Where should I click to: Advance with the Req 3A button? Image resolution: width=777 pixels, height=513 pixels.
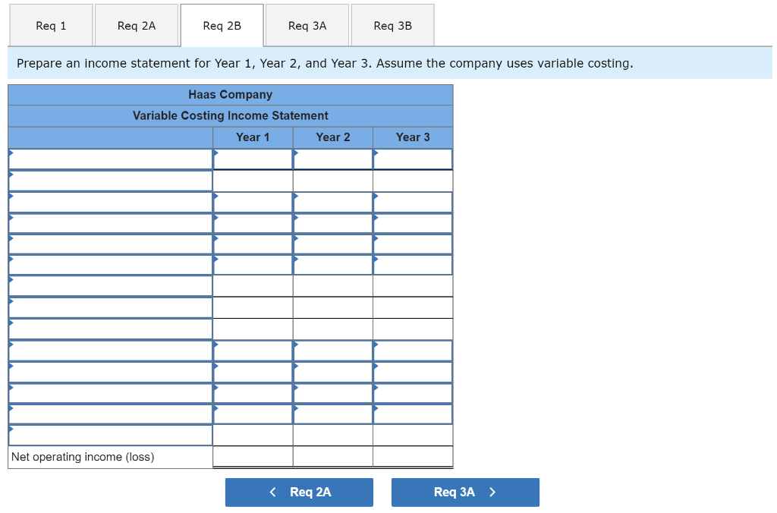[x=465, y=492]
